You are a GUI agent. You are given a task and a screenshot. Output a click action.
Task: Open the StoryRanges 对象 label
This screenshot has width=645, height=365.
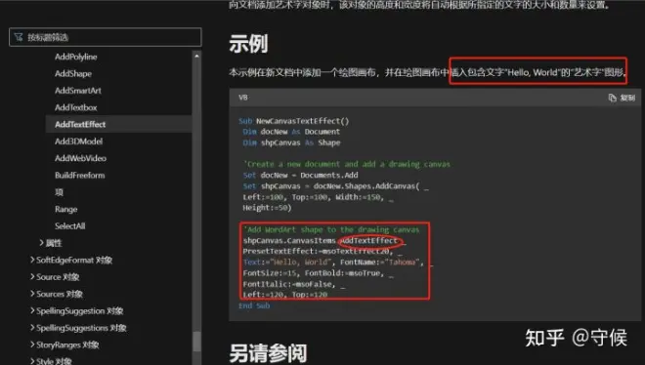[x=67, y=345]
